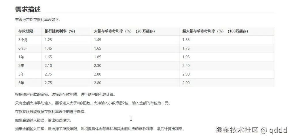The width and height of the screenshot is (292, 139).
Task: Select 2.75 in the 5年 row
Action: coord(48,83)
